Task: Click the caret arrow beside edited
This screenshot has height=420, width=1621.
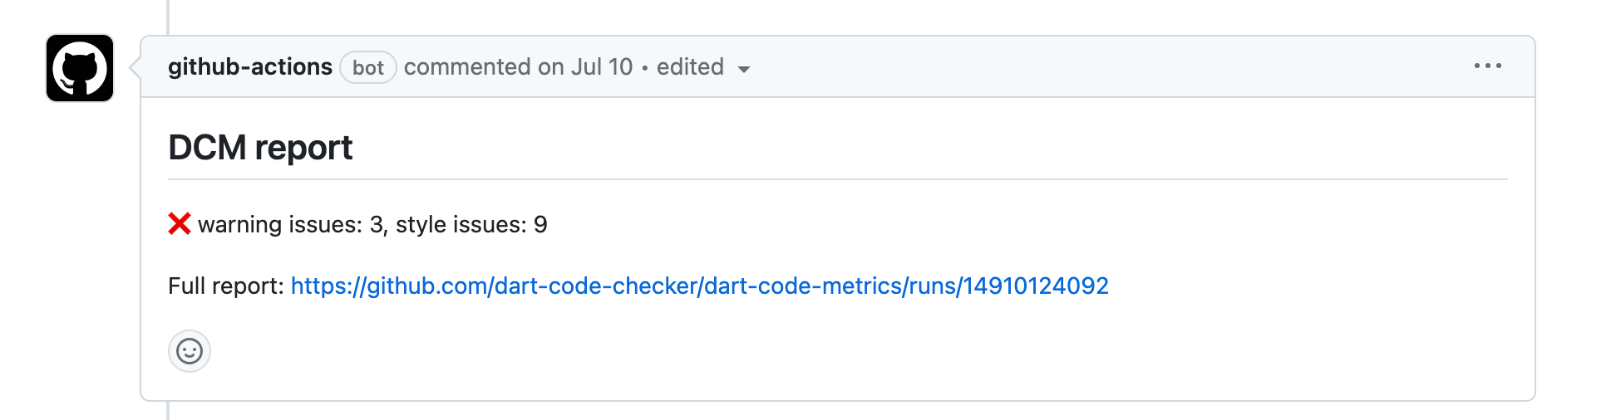Action: (744, 69)
